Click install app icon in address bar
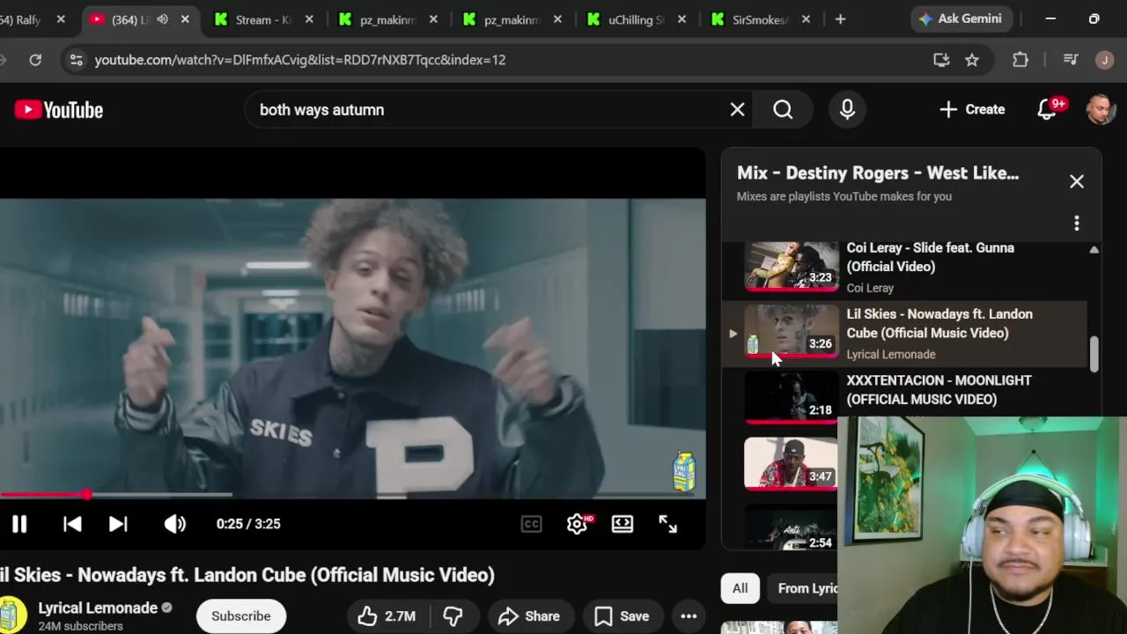Image resolution: width=1127 pixels, height=634 pixels. click(941, 60)
